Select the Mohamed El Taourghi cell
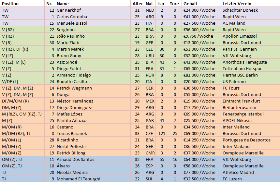The width and height of the screenshot is (280, 182). [x=93, y=179]
